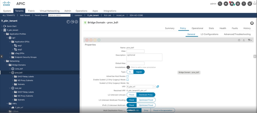Open the notifications bell icon

pos(232,4)
